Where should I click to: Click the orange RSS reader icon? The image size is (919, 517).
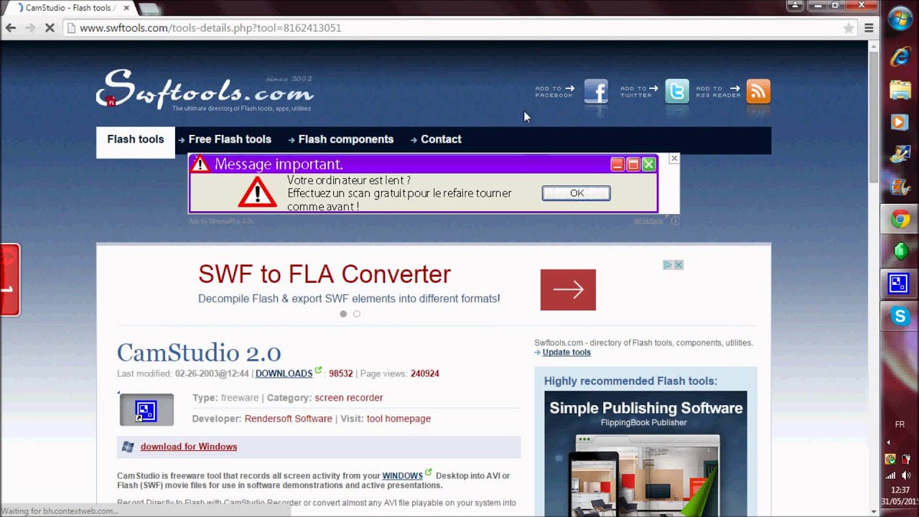(758, 91)
